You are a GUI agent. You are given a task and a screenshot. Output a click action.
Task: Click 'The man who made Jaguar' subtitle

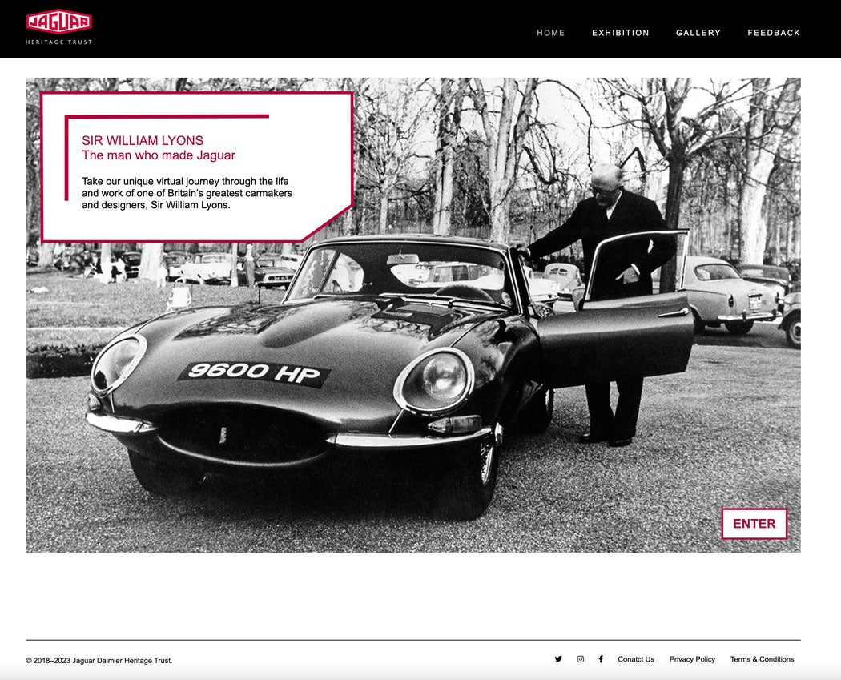point(159,155)
